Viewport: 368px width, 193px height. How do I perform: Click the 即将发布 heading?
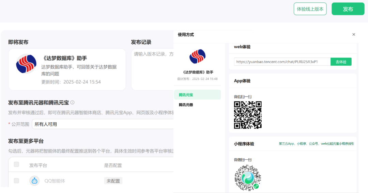[x=18, y=42]
